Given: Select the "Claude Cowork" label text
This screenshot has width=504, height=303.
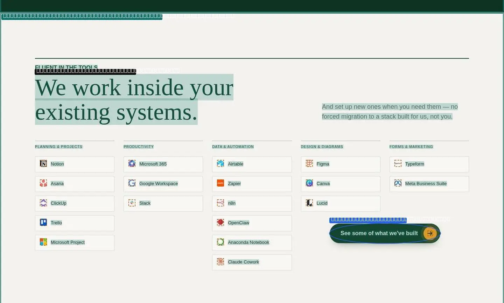Looking at the screenshot, I should (244, 262).
